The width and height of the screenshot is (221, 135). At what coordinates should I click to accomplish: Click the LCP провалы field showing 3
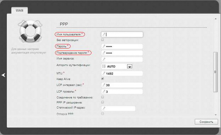tap(122, 91)
